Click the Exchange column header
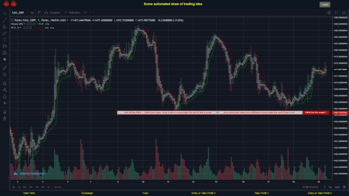 (87, 193)
